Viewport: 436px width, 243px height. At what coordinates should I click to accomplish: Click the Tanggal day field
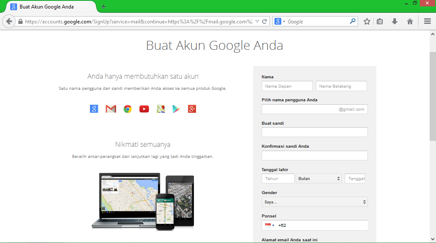coord(355,179)
